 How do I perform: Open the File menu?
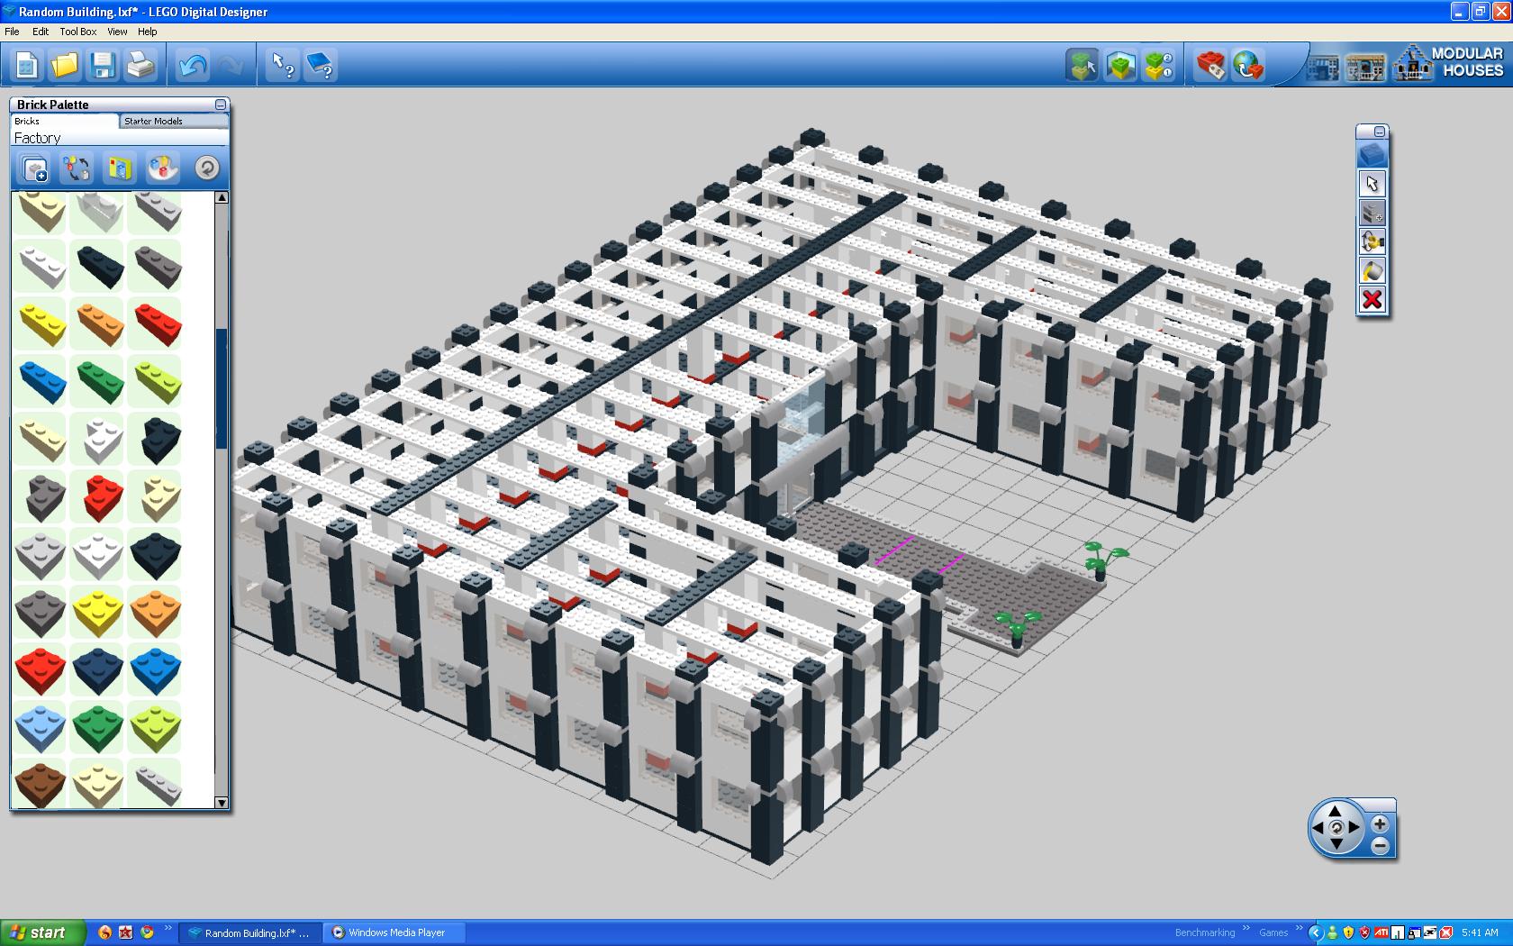[12, 32]
